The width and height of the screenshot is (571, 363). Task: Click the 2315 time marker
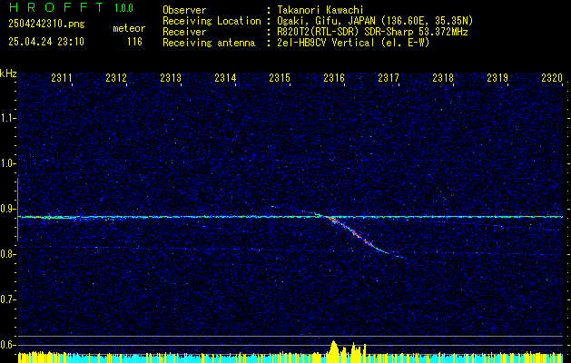(x=280, y=78)
